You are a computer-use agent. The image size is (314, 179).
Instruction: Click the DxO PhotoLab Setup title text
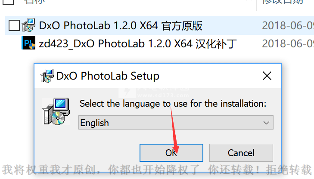coord(108,76)
